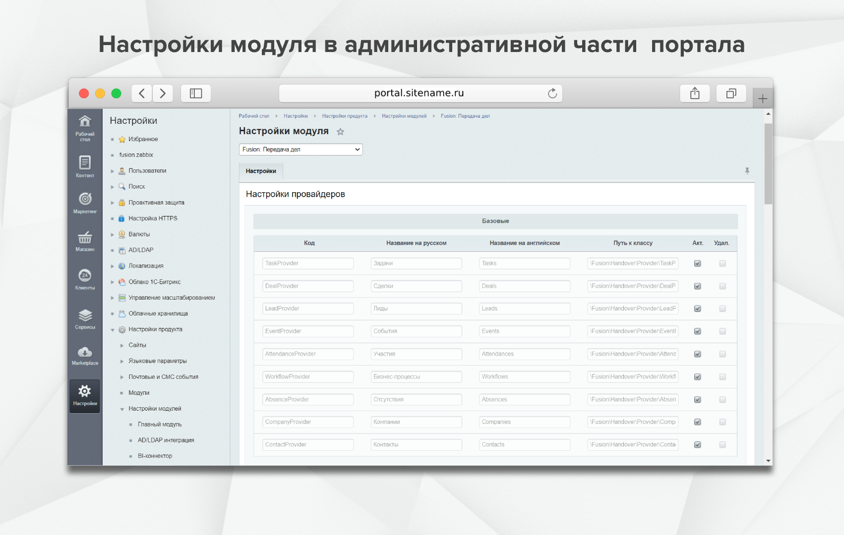This screenshot has height=535, width=844.
Task: Reload the page in the address bar
Action: [x=552, y=94]
